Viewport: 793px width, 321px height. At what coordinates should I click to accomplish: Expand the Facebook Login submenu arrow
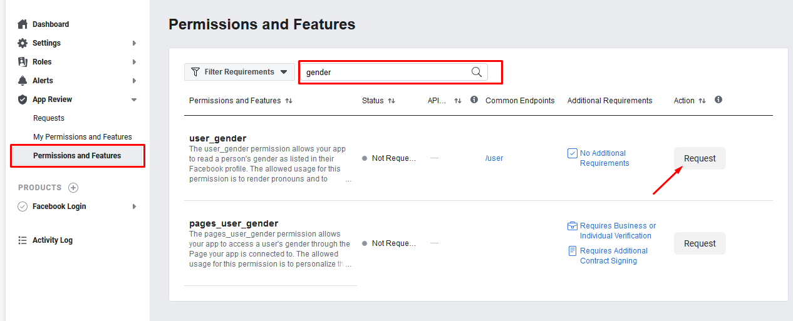point(134,206)
